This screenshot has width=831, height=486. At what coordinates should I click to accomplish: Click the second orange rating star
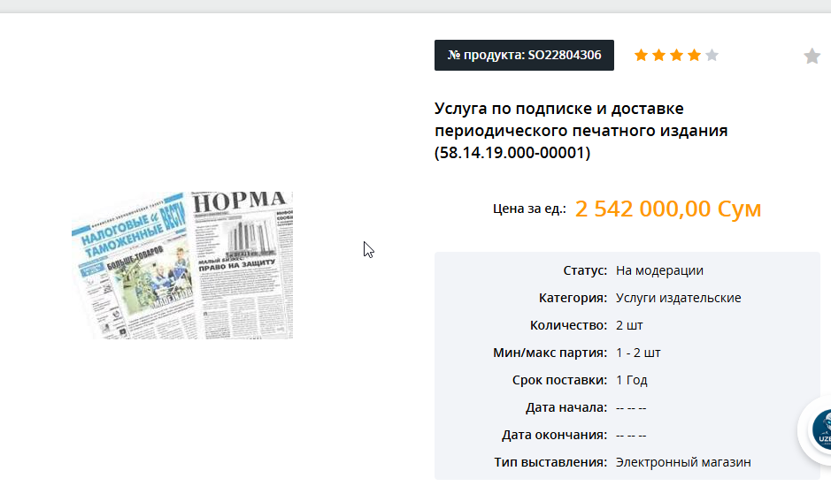(658, 55)
